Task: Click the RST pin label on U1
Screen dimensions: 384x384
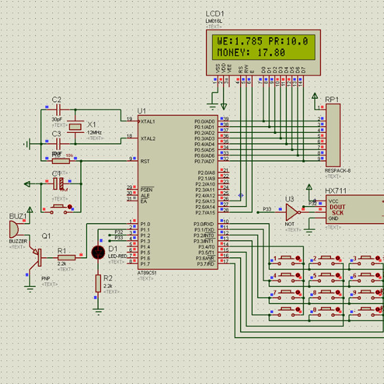Action: click(145, 162)
